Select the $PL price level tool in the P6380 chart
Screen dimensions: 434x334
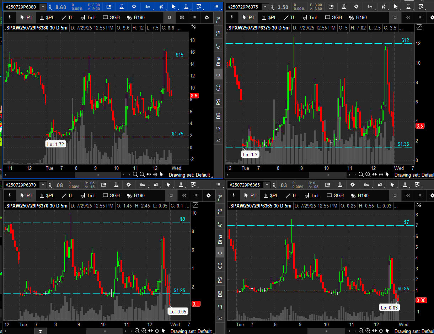tap(47, 17)
